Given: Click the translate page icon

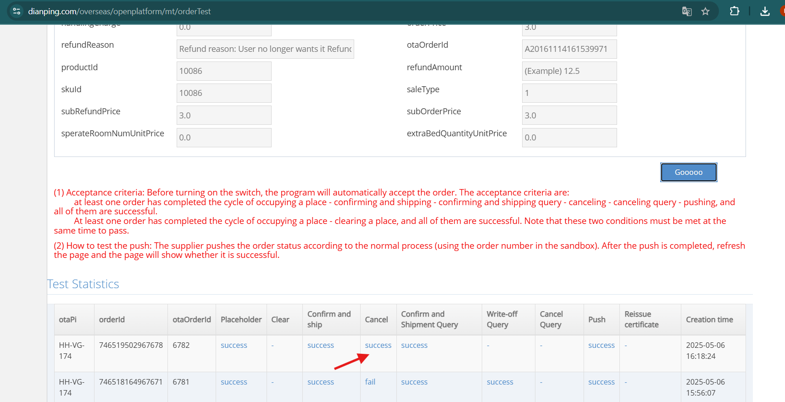Looking at the screenshot, I should [686, 11].
